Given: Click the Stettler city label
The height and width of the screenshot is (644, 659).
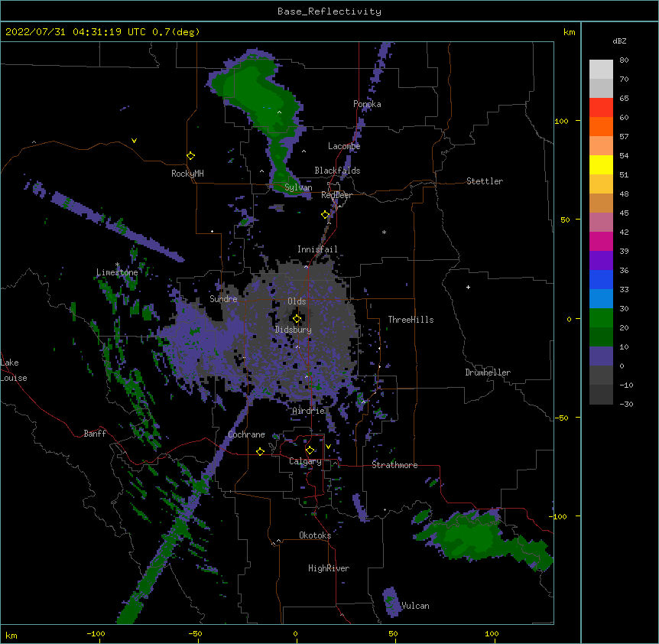Looking at the screenshot, I should pyautogui.click(x=485, y=181).
